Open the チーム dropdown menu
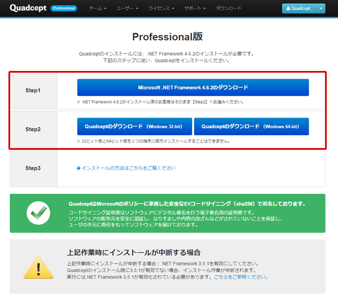Viewport: 338px width, 299px height. 97,8
